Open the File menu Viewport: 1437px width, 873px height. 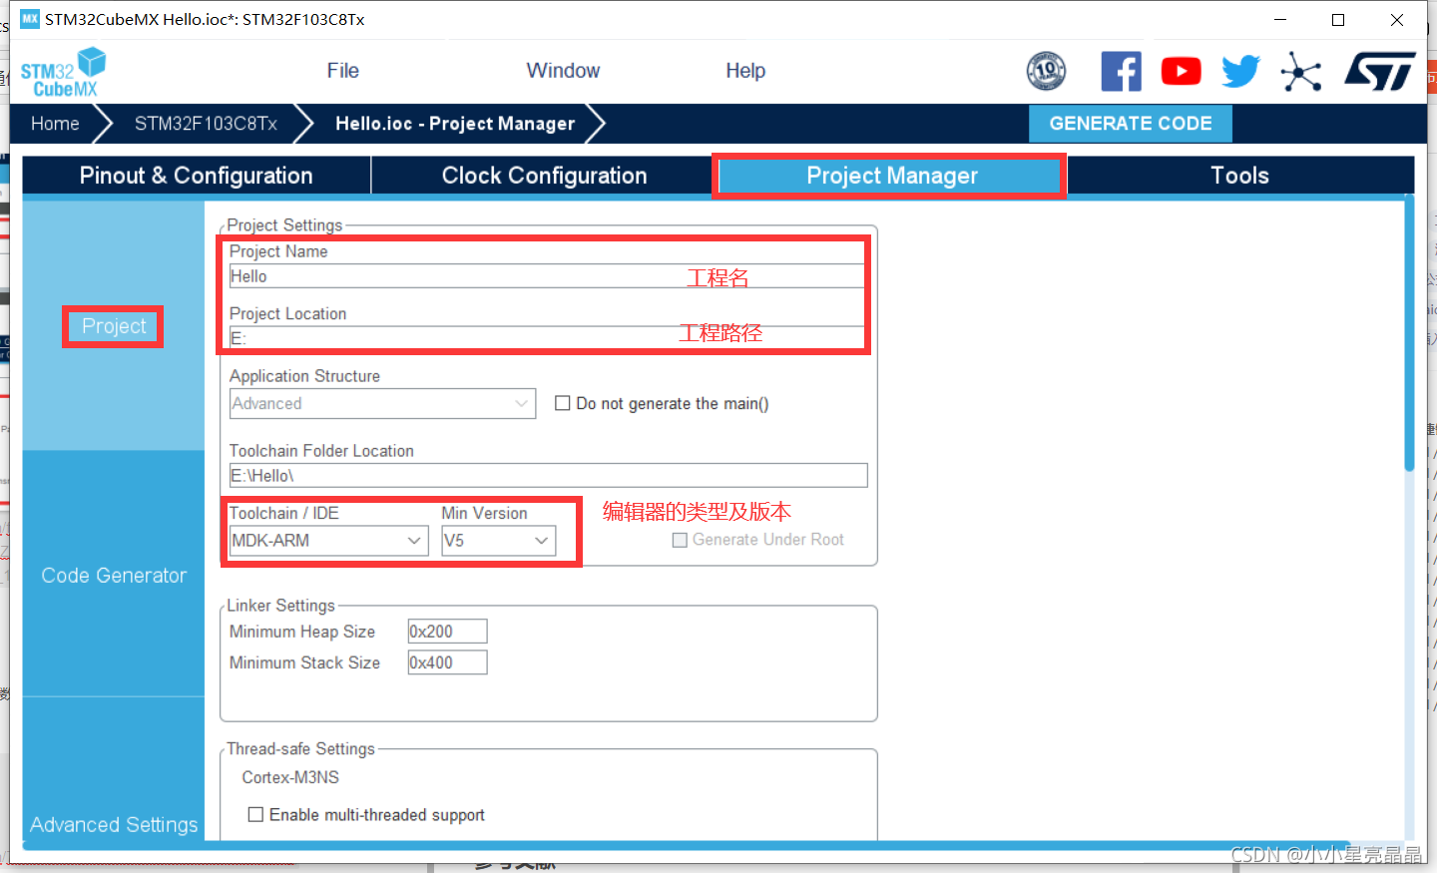click(x=342, y=71)
